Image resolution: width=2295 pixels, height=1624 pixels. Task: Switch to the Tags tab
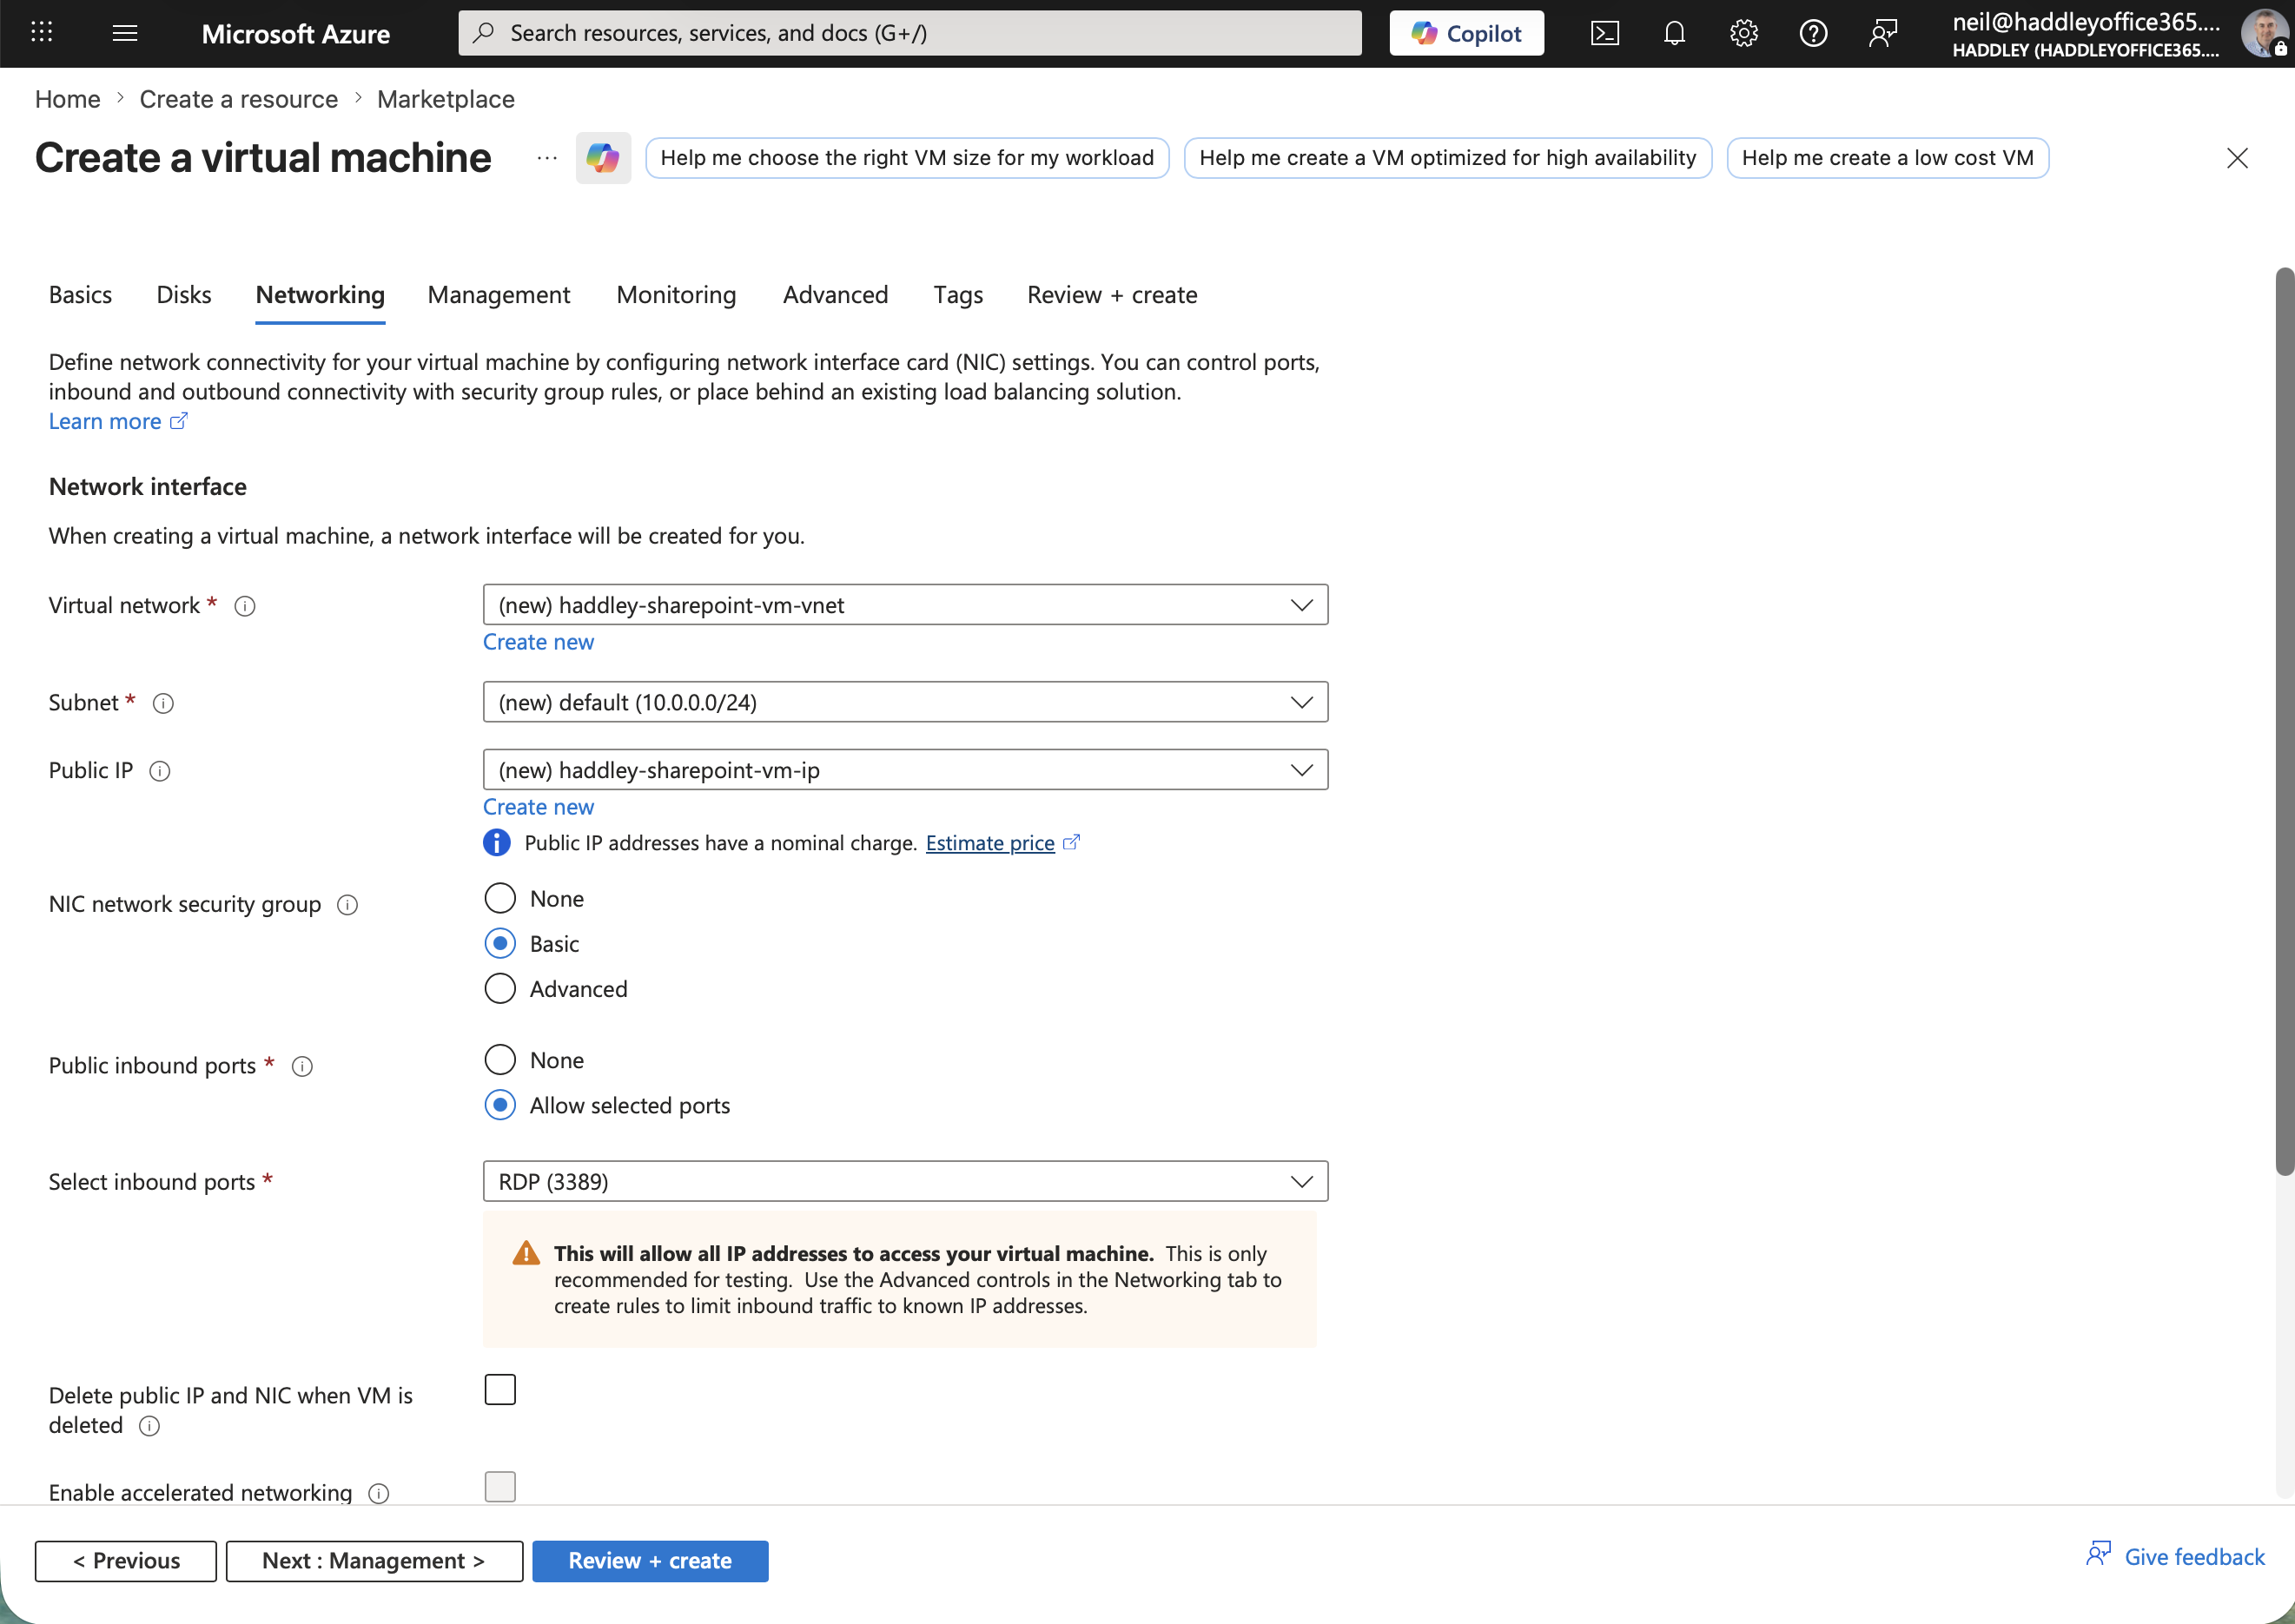point(958,295)
